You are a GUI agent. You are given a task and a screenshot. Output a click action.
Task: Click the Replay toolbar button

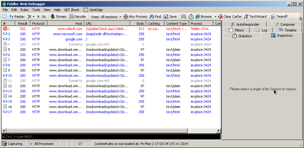[17, 17]
